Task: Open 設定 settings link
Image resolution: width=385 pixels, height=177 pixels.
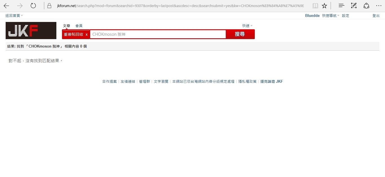Action: [346, 15]
